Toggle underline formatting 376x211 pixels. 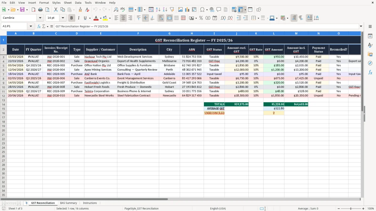[x=85, y=18]
